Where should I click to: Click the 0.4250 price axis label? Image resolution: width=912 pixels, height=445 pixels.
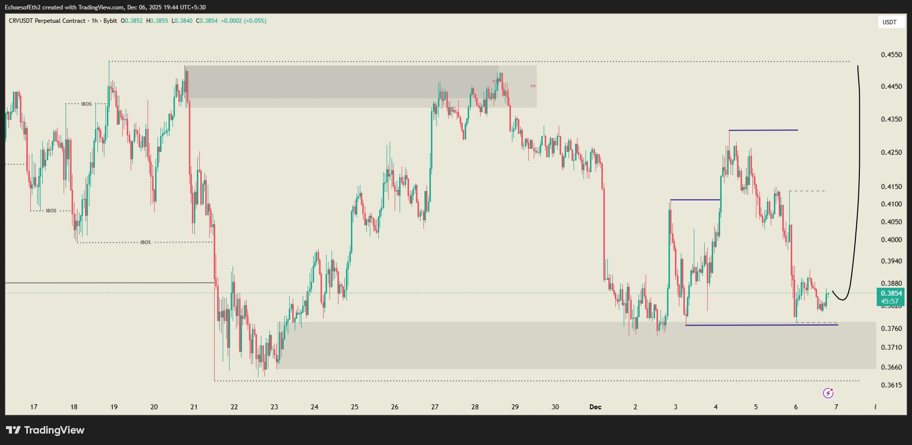tap(891, 152)
